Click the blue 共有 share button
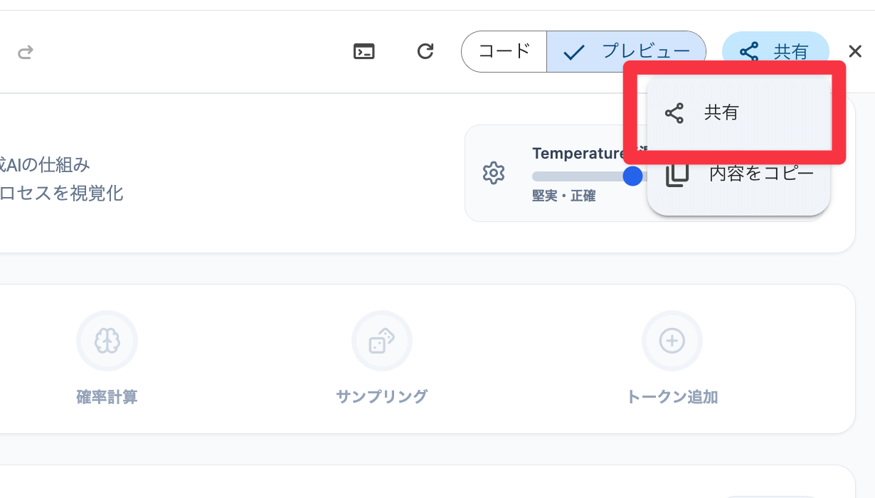The image size is (875, 498). (775, 51)
